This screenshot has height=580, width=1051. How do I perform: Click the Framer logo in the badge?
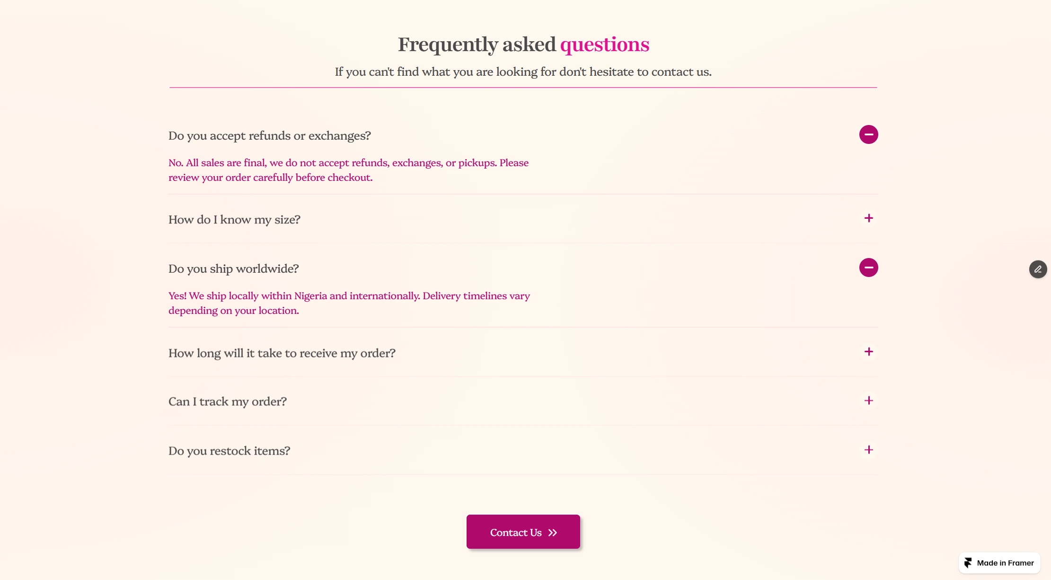coord(968,562)
